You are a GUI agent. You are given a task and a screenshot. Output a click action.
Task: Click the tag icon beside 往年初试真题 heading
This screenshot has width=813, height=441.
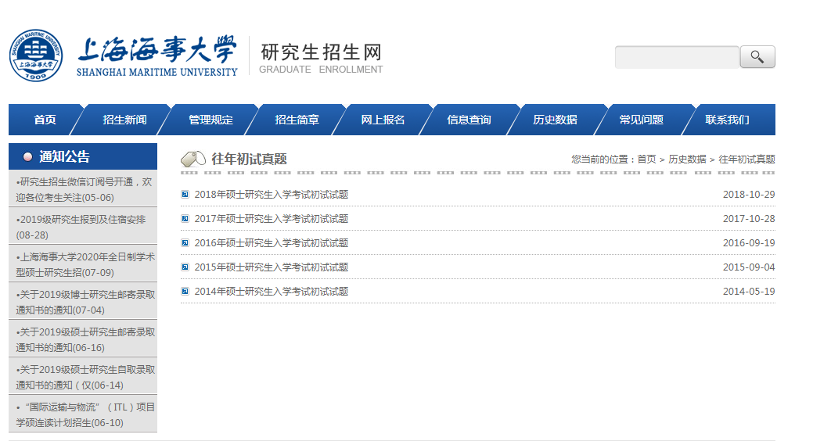coord(192,159)
